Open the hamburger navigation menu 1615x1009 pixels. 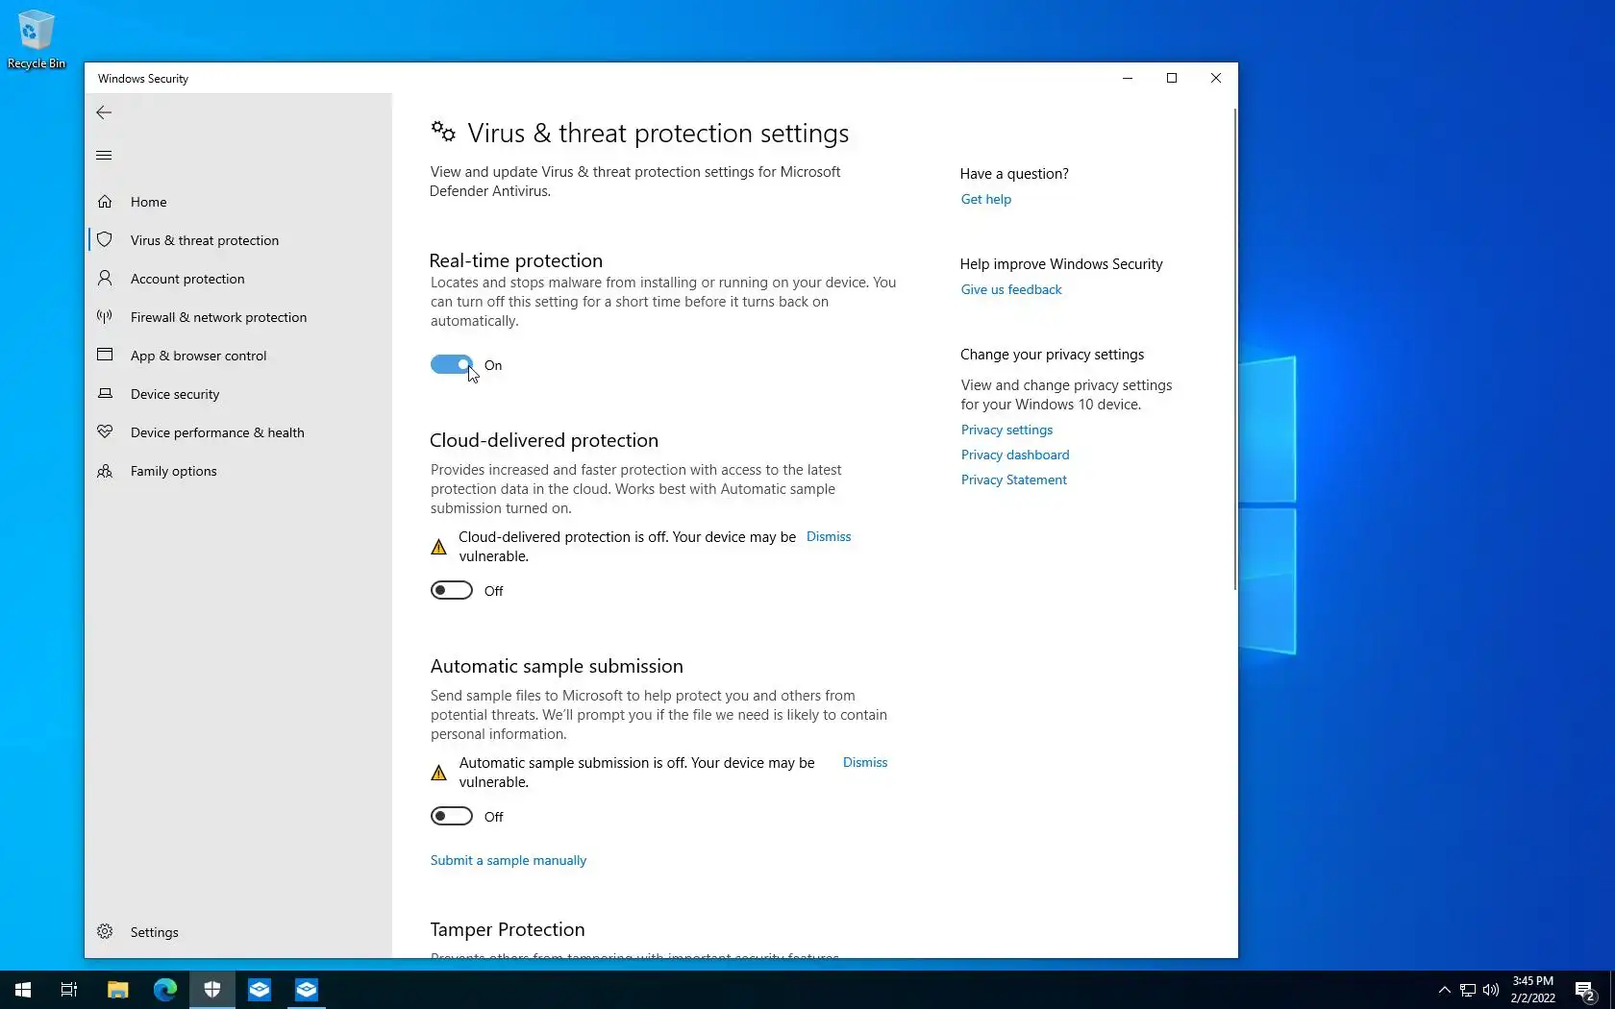coord(104,156)
